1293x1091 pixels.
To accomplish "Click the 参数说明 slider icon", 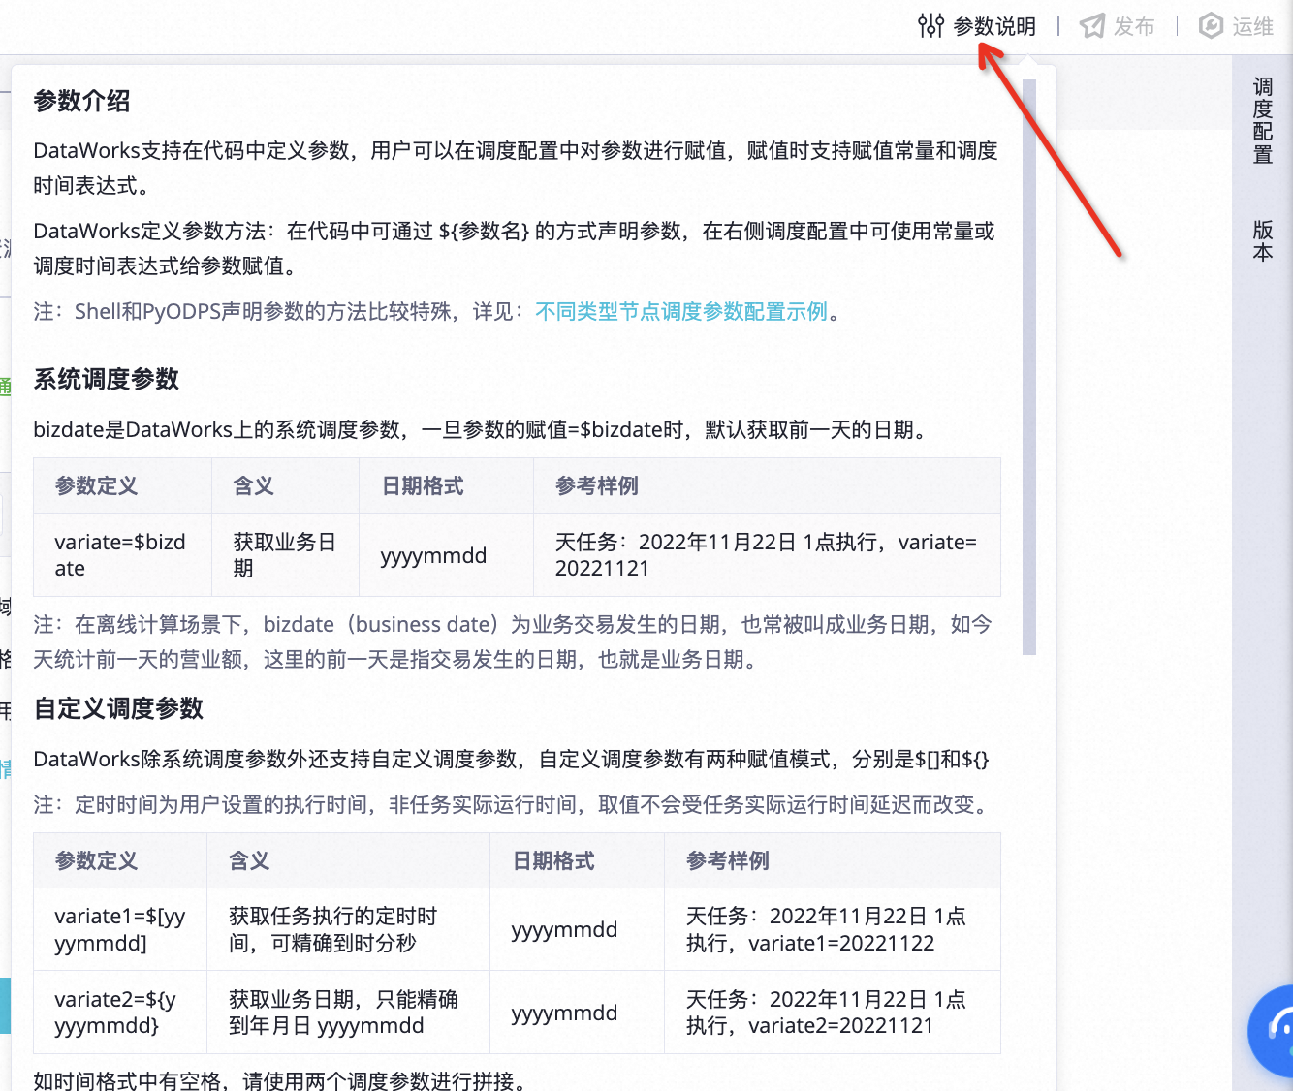I will pos(930,26).
